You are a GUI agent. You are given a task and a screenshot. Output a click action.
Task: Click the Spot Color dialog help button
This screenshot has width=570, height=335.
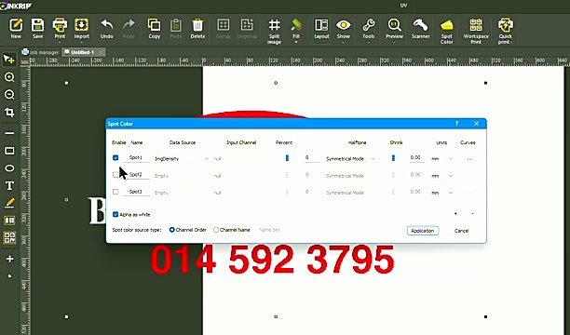pos(457,124)
